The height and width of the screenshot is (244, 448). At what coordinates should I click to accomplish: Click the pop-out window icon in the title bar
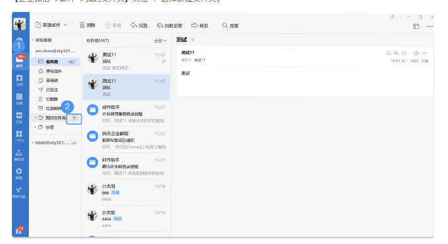pyautogui.click(x=392, y=17)
